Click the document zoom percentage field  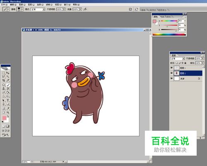point(26,161)
